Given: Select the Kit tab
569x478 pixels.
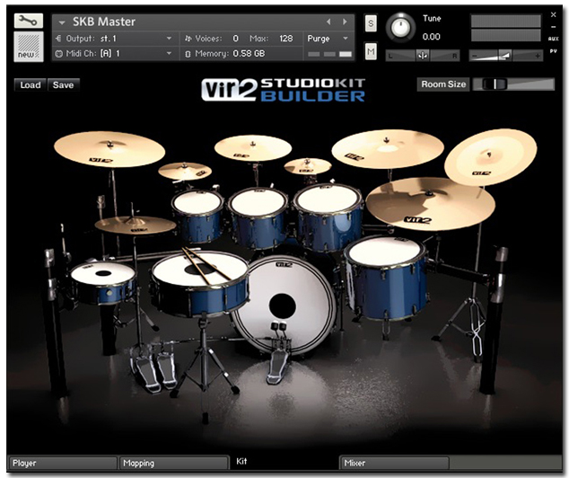Looking at the screenshot, I should tap(241, 461).
